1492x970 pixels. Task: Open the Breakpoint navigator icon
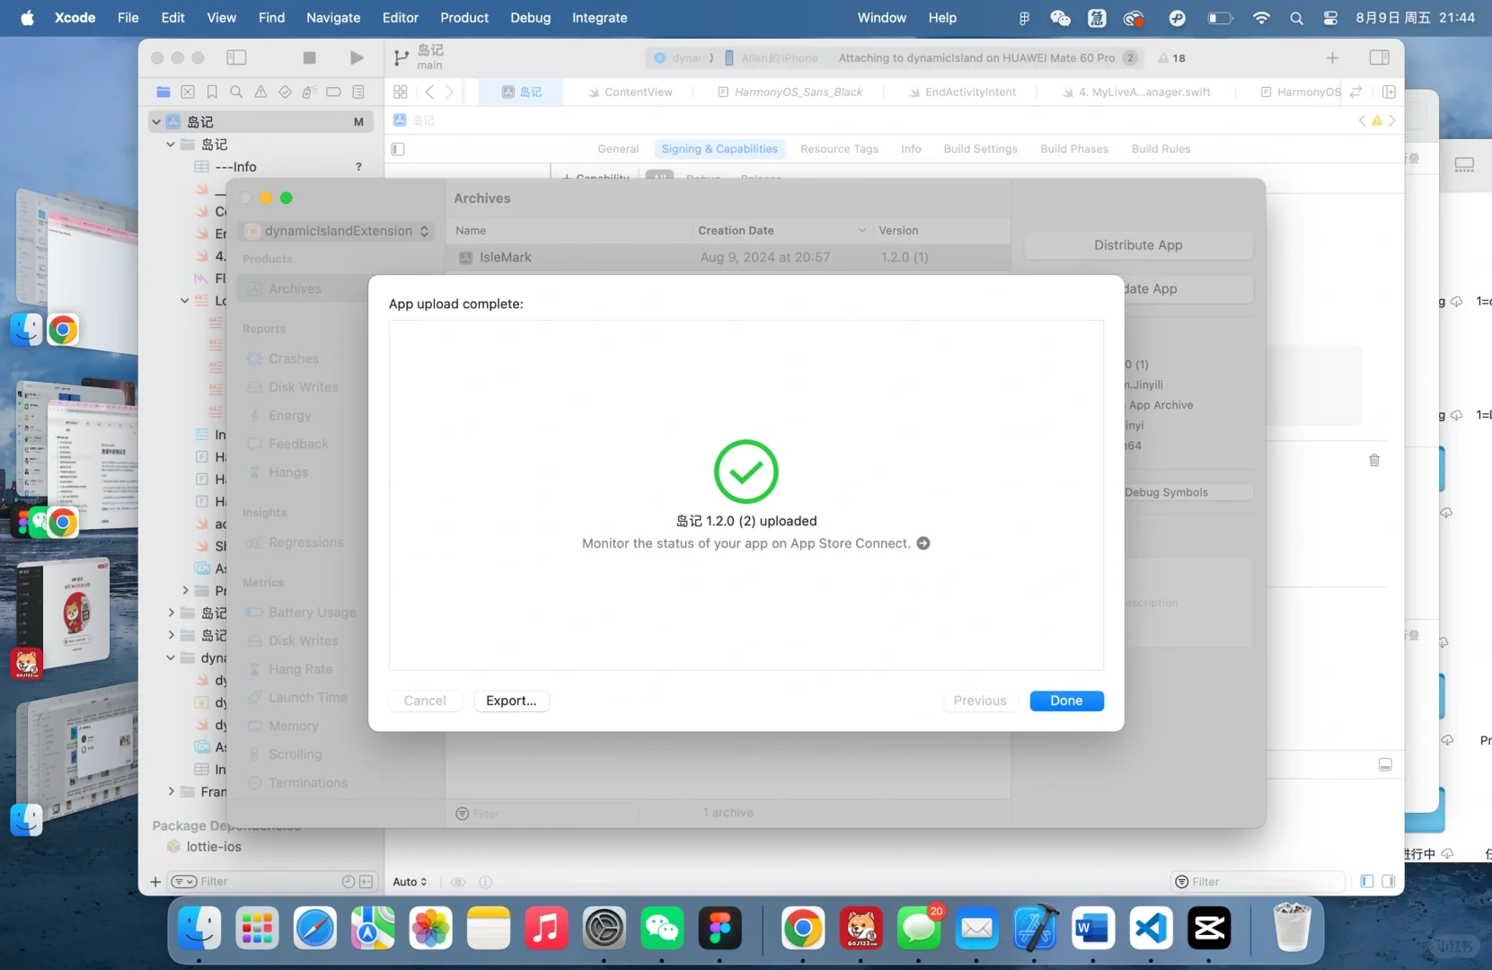[x=333, y=92]
